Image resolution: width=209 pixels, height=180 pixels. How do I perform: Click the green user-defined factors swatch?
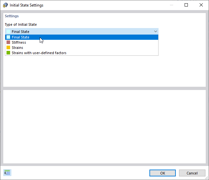pos(8,53)
